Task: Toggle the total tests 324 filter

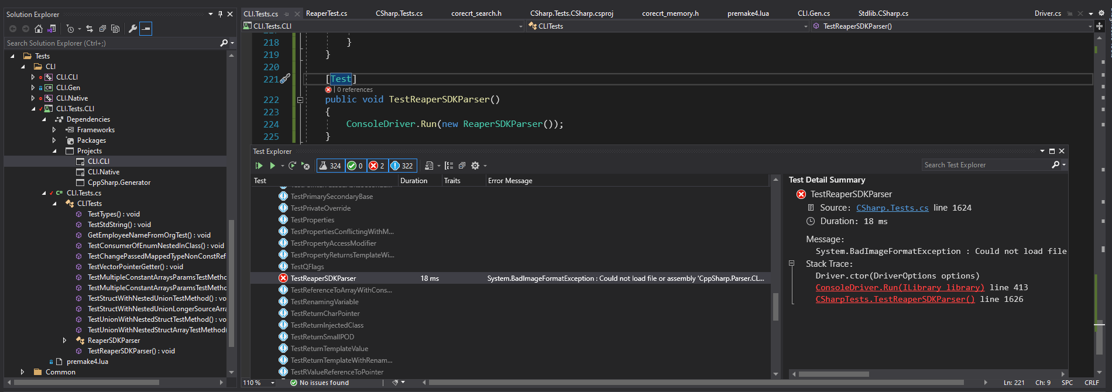Action: click(330, 166)
